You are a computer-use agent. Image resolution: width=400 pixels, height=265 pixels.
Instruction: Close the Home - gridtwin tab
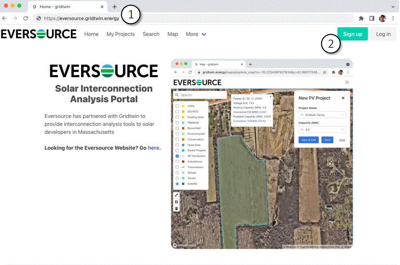click(102, 7)
